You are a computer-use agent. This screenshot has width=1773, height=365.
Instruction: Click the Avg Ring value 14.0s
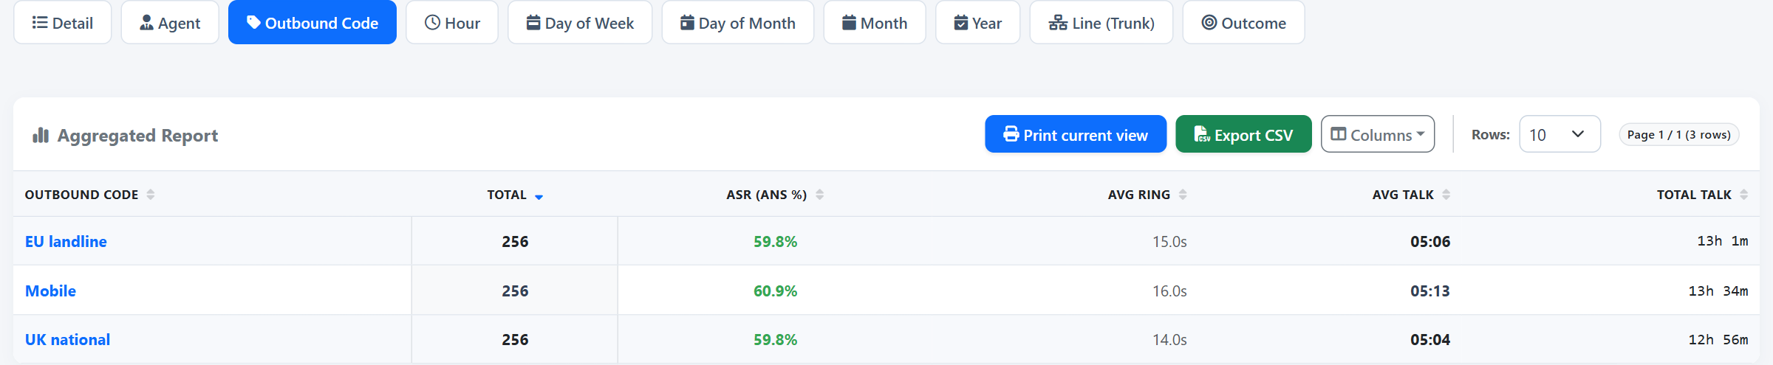(x=1169, y=340)
